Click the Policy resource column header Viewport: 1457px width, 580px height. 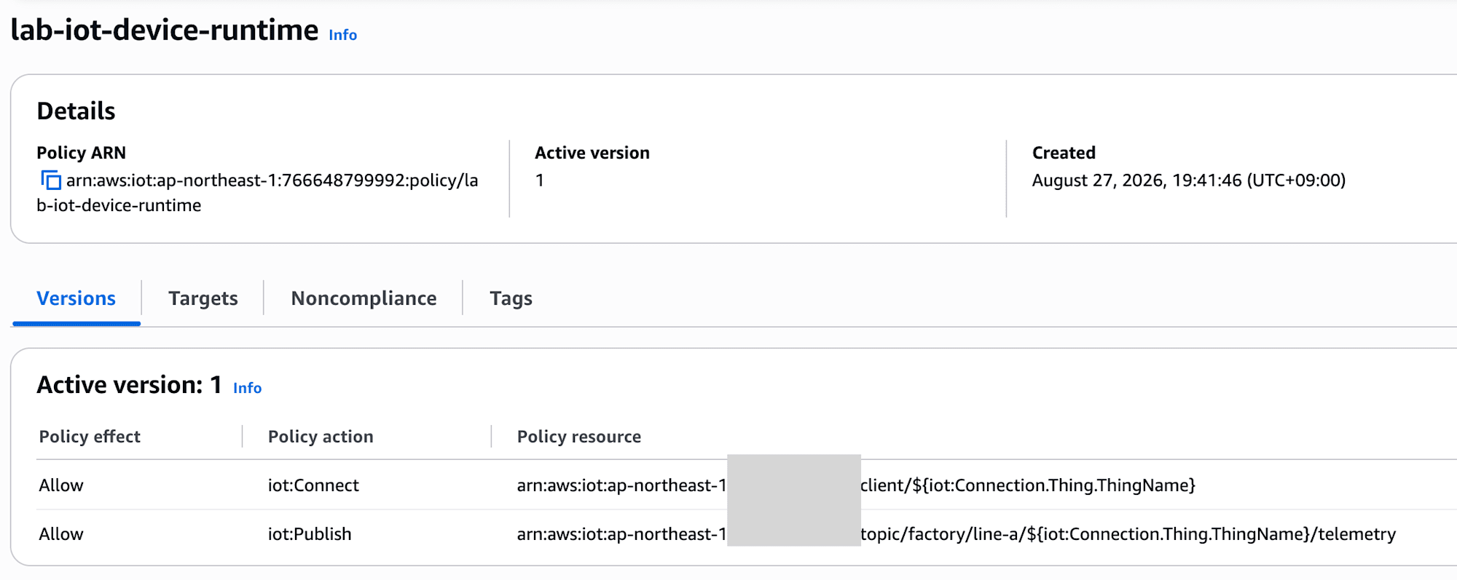[x=579, y=437]
